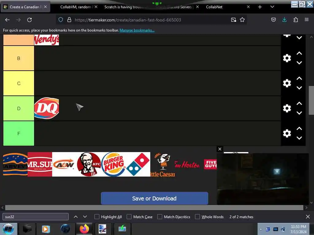The height and width of the screenshot is (235, 314).
Task: Enable the Whole Words checkbox
Action: (x=197, y=217)
